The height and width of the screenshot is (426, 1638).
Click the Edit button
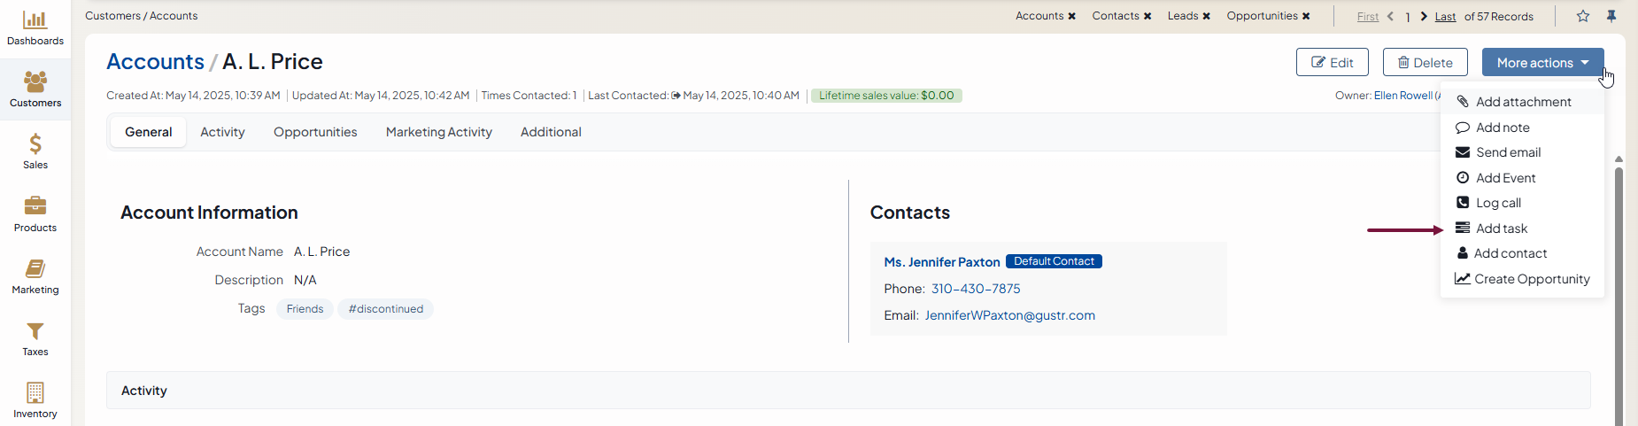click(1332, 63)
